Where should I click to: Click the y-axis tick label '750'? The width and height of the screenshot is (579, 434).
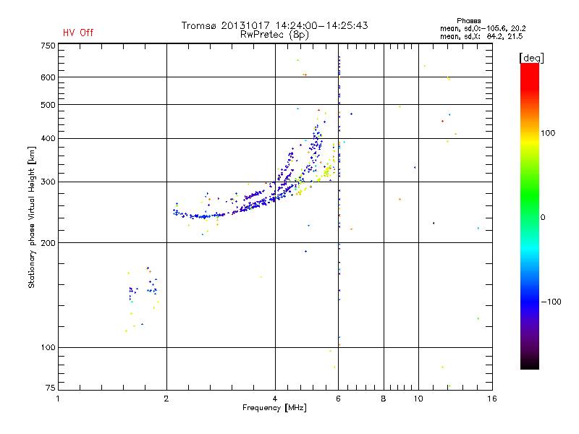[x=48, y=46]
